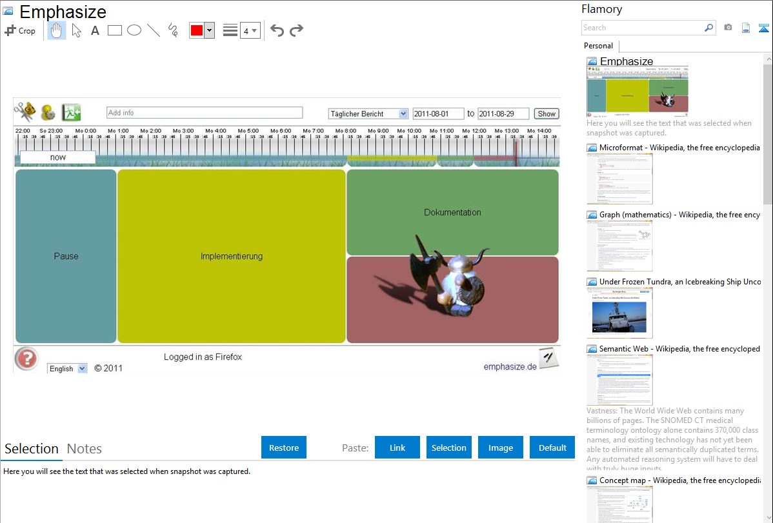Click the Mo 8:00 timeline label

tap(346, 131)
